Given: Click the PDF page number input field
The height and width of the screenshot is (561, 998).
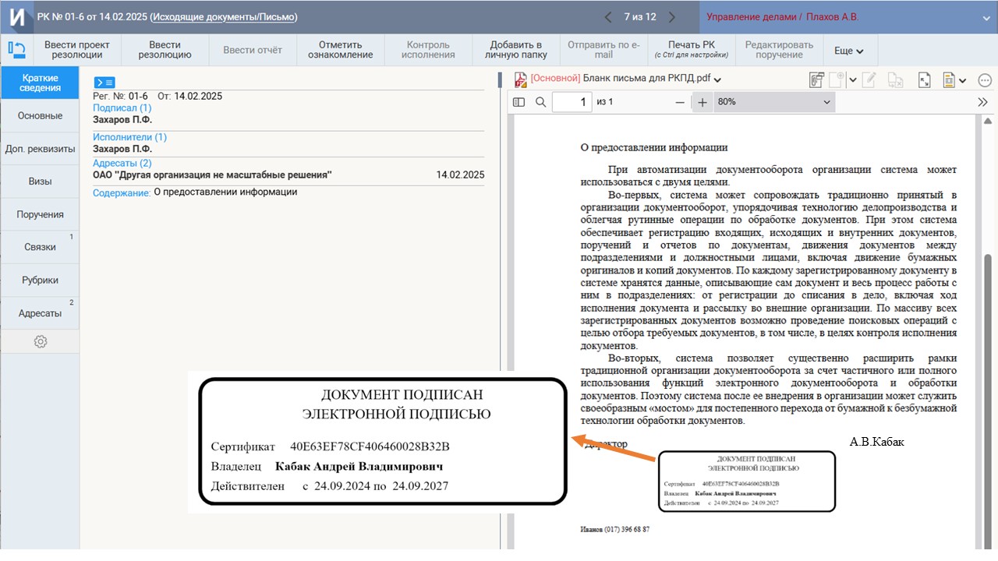Looking at the screenshot, I should [x=572, y=102].
